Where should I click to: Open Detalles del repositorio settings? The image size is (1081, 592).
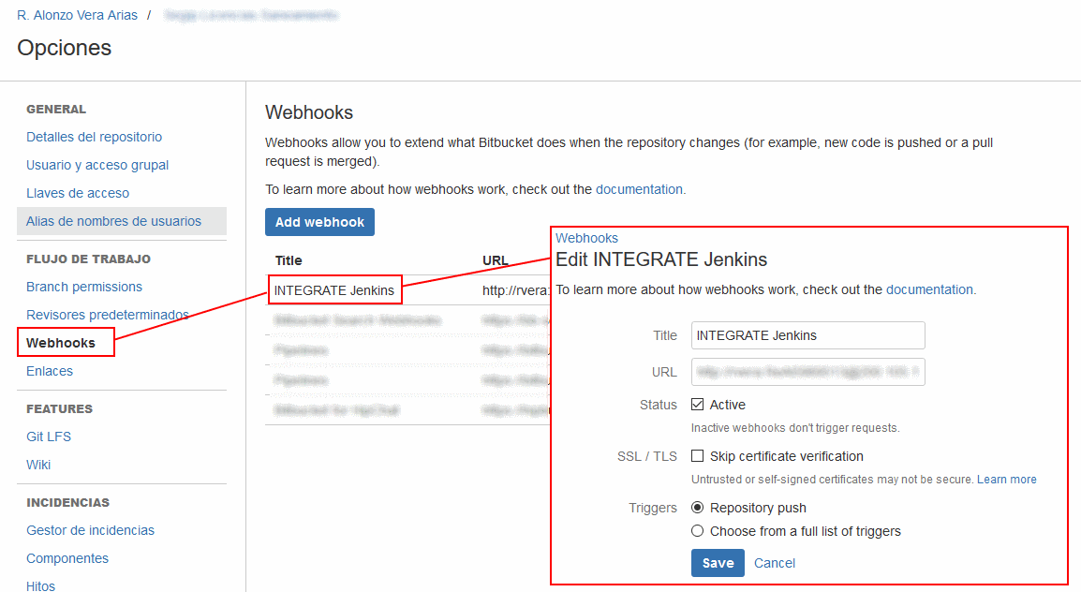(94, 137)
